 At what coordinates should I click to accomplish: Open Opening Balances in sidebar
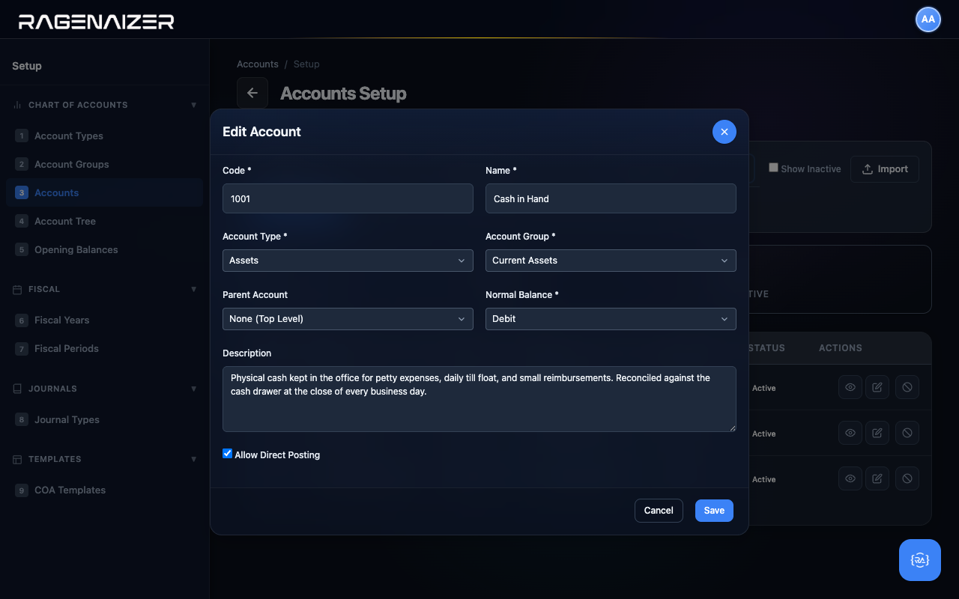click(104, 249)
